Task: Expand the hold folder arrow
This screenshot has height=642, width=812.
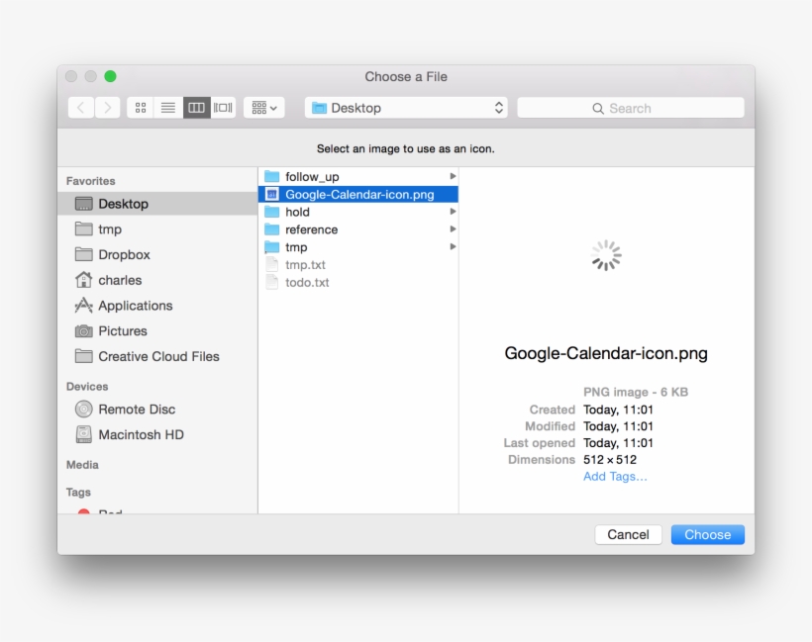Action: 453,212
